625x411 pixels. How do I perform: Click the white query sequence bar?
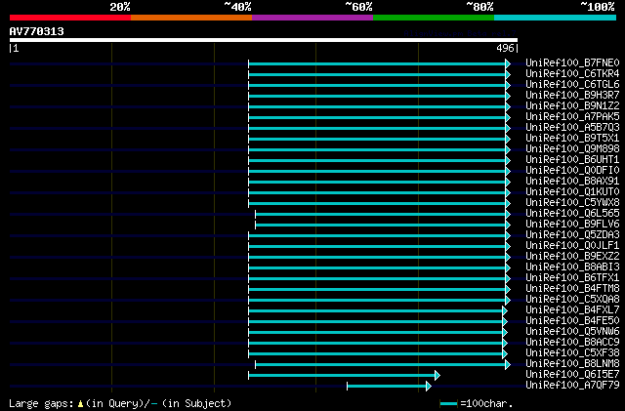tap(264, 40)
